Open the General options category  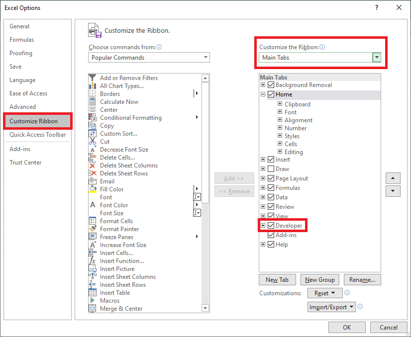(x=37, y=26)
